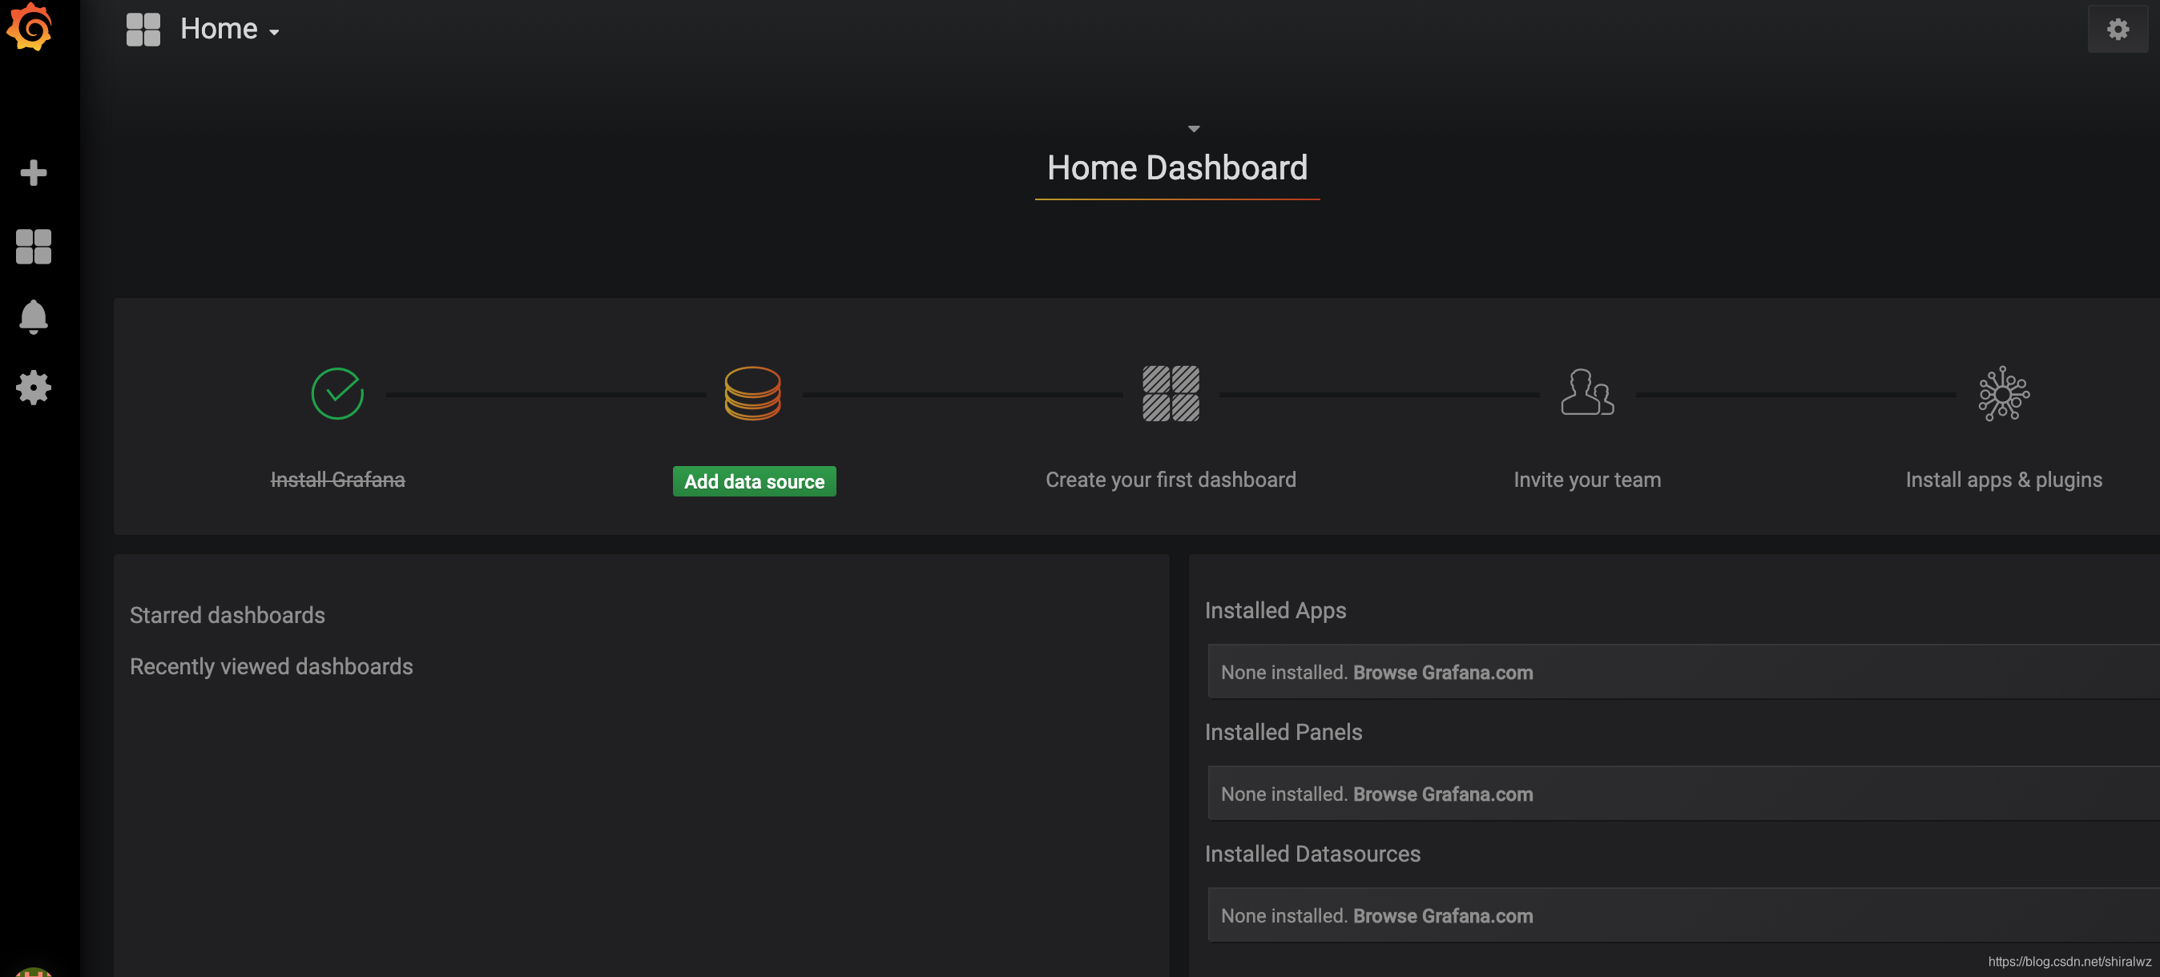Open the Configuration gear in the sidebar

tap(34, 388)
